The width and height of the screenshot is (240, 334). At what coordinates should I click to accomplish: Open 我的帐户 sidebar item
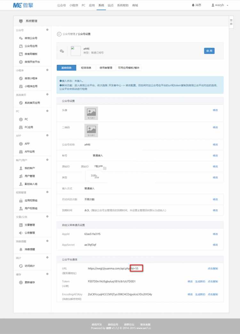pyautogui.click(x=29, y=168)
